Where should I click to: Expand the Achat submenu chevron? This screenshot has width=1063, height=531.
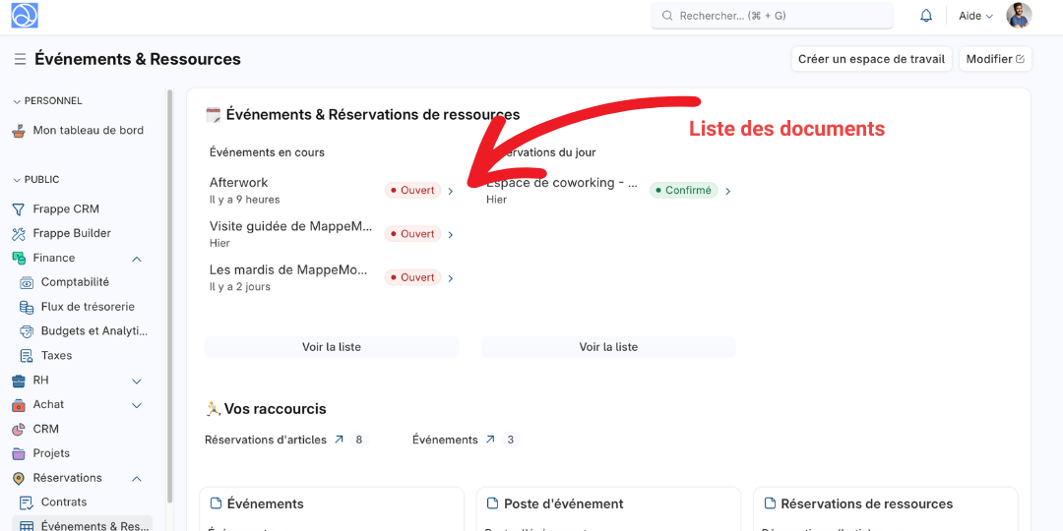[136, 406]
